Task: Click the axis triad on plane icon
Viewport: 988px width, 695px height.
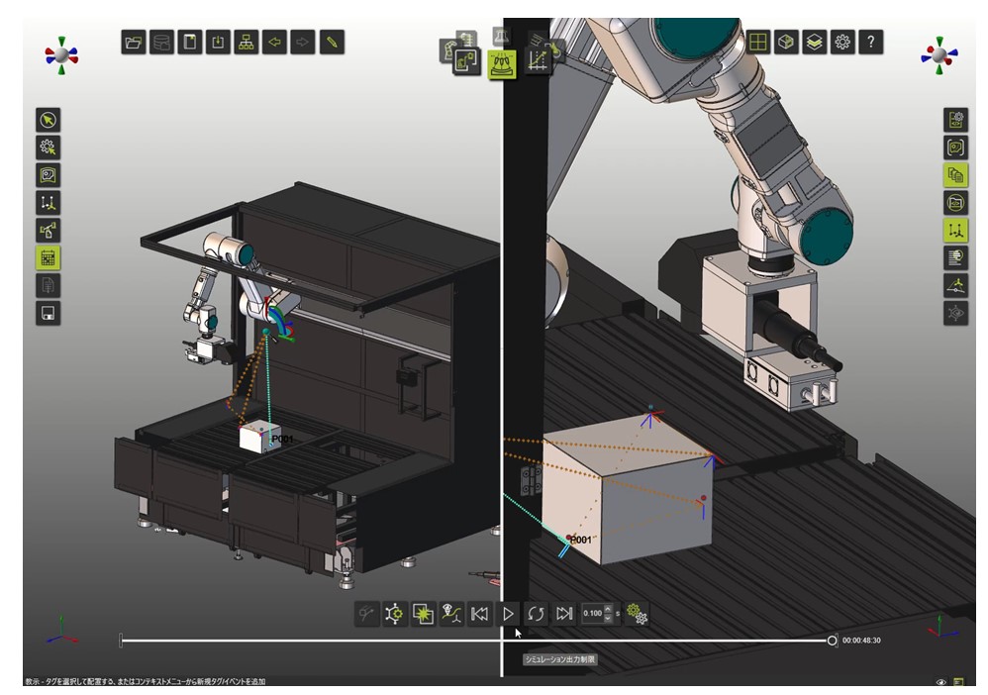Action: click(956, 285)
